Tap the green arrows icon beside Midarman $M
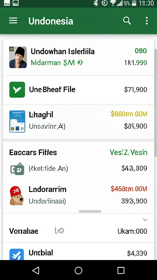Screen dimensions: 157x280 80,63
